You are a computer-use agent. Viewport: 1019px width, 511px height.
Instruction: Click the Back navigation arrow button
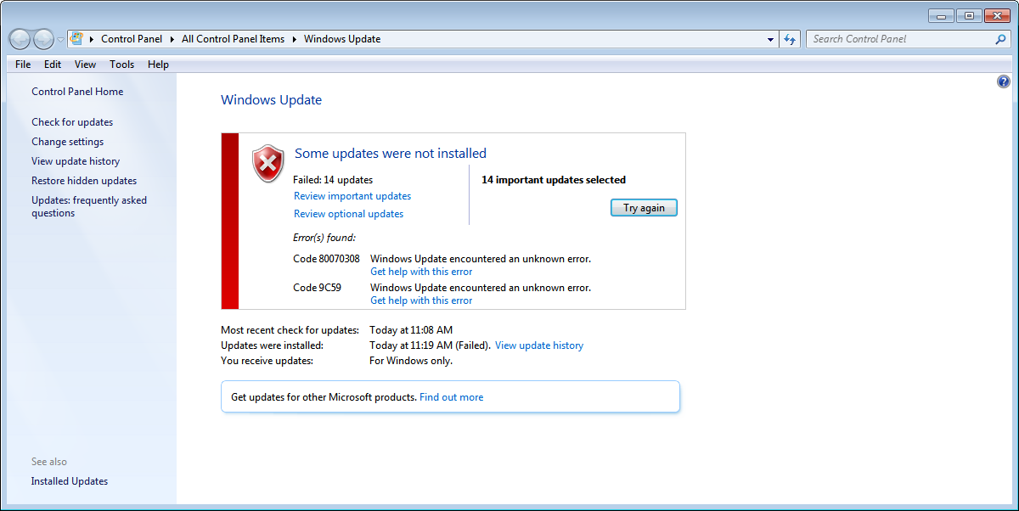pyautogui.click(x=20, y=39)
